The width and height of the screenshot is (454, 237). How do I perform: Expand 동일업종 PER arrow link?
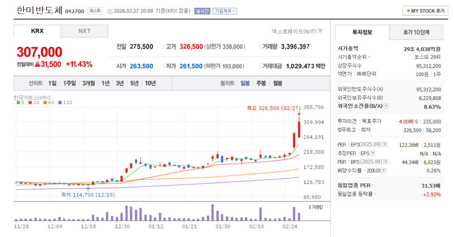[372, 185]
